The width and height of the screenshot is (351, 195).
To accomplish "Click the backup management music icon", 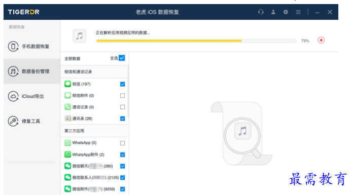I will click(x=13, y=71).
